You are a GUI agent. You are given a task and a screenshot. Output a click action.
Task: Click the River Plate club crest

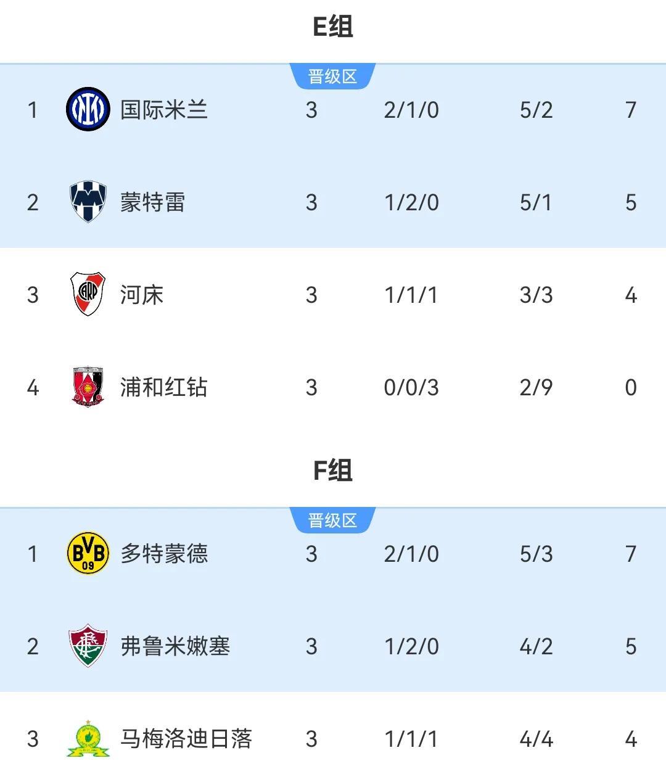pyautogui.click(x=88, y=294)
